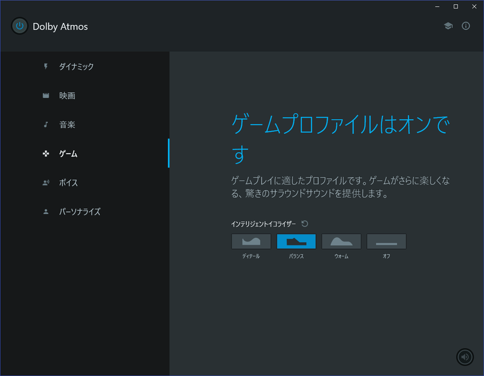This screenshot has width=484, height=376.
Task: Play the test sound with the speaker button
Action: pos(465,357)
